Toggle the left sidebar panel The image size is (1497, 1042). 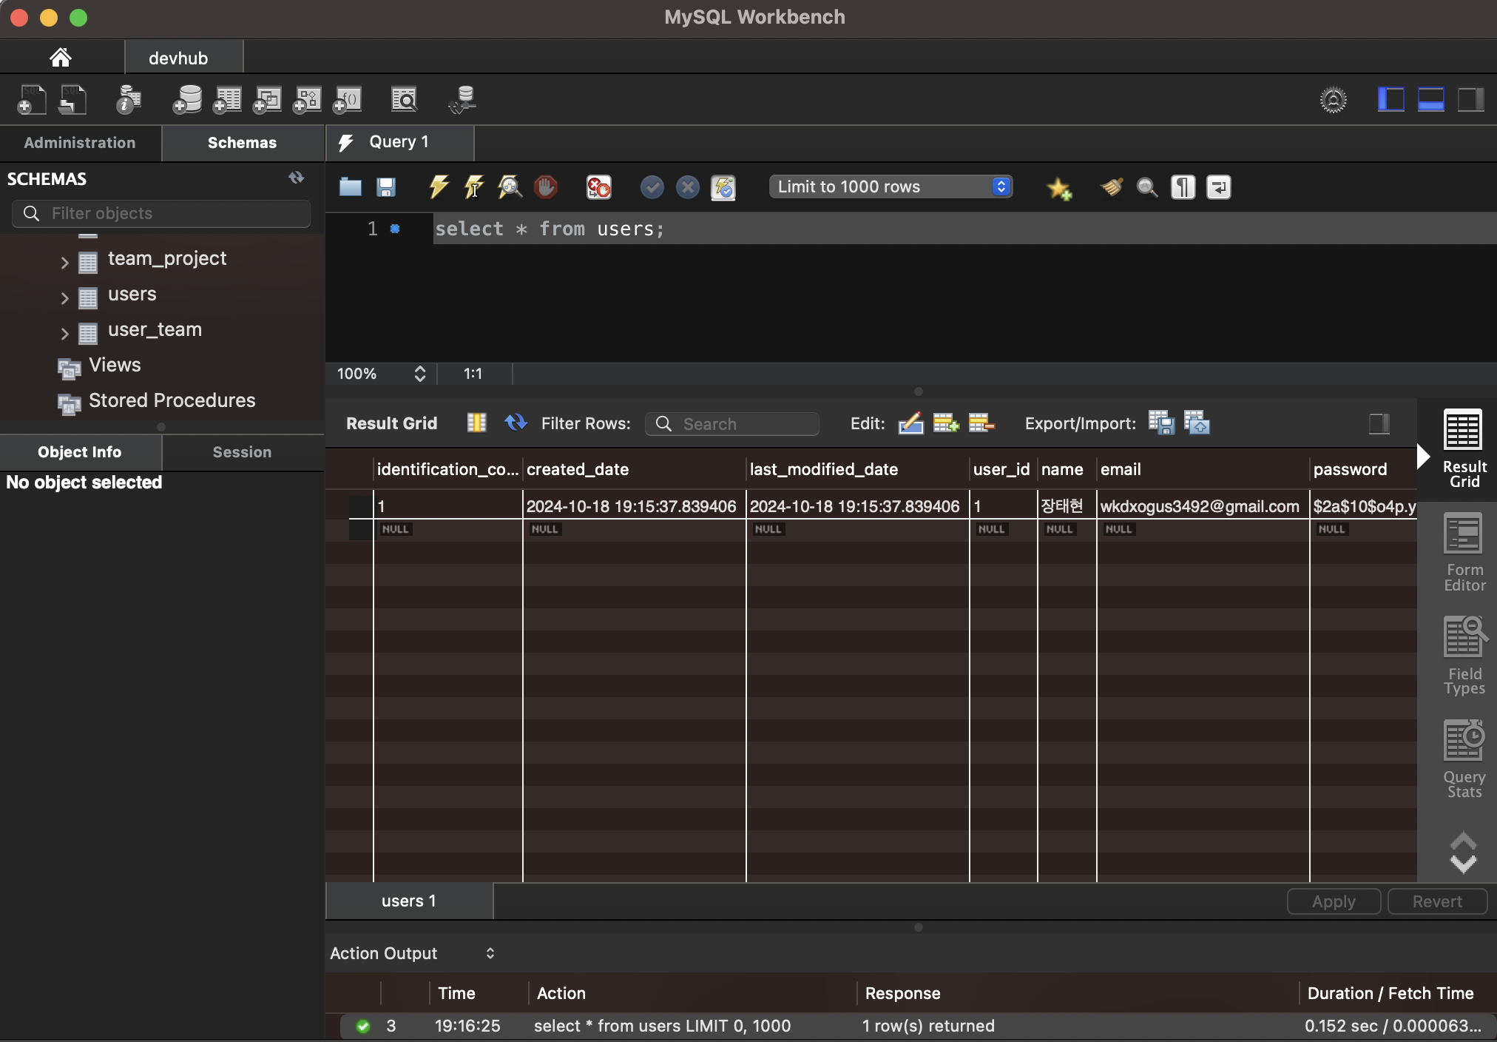(x=1390, y=99)
